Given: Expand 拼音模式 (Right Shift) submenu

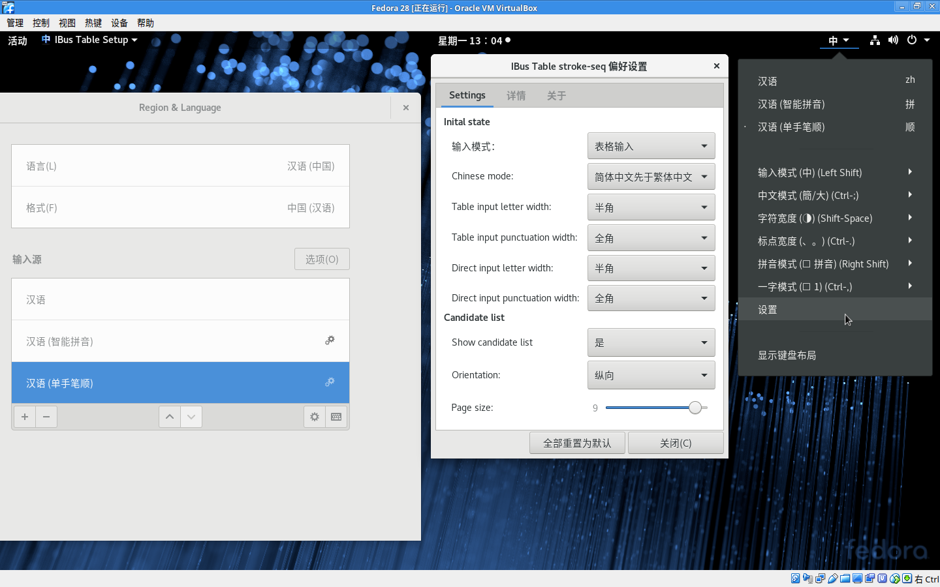Looking at the screenshot, I should point(836,263).
